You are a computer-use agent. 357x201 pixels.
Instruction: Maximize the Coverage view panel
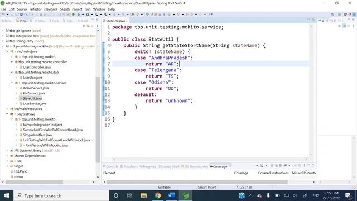313,165
